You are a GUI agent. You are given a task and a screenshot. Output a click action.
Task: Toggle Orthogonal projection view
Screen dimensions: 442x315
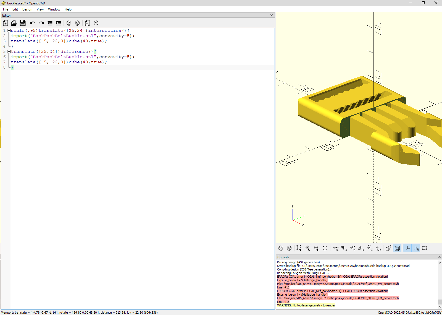point(397,248)
